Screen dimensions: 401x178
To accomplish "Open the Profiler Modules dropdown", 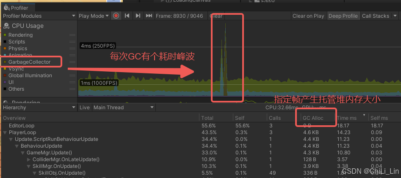I will click(x=39, y=16).
